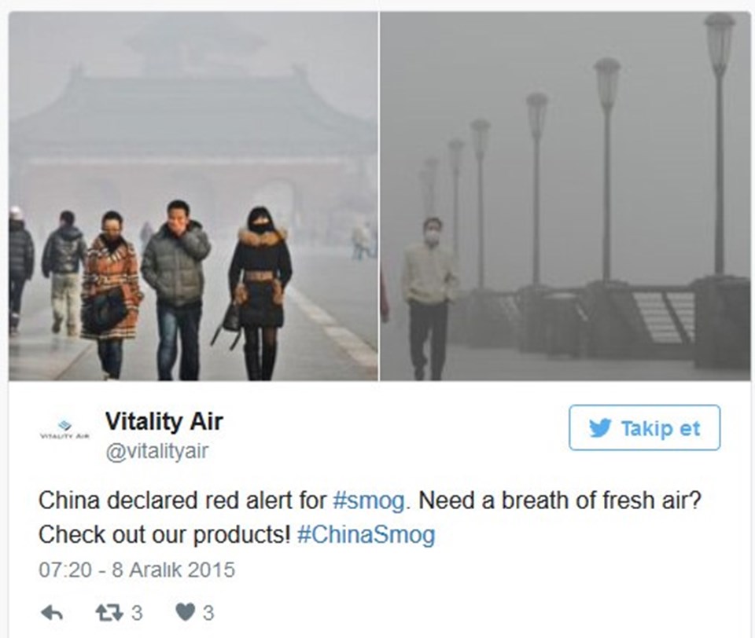Click the like count next to heart

208,613
